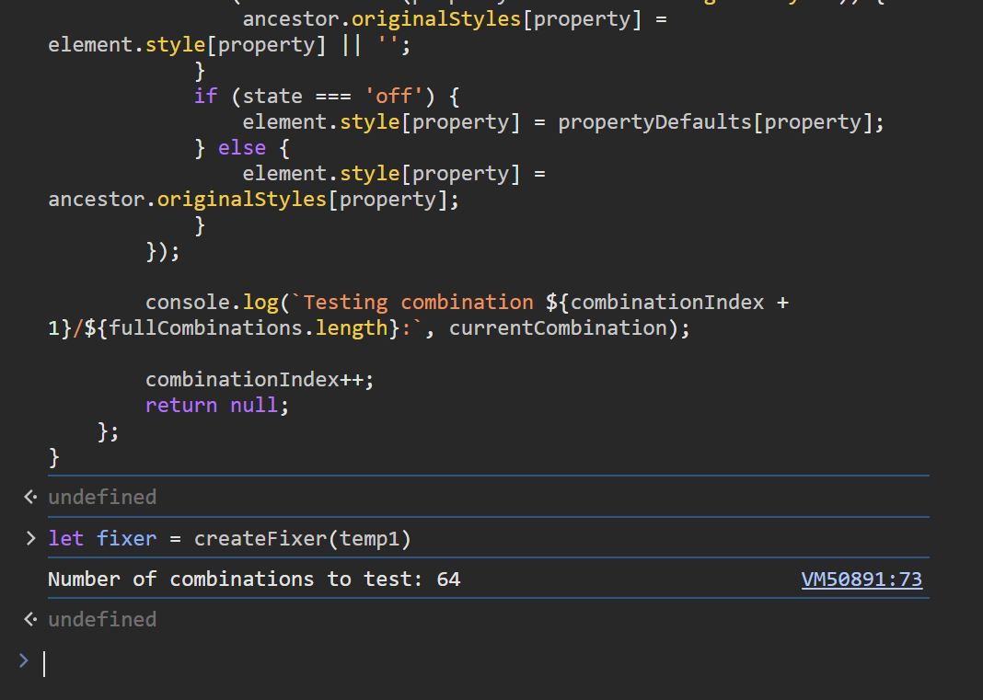
Task: Click the 'return null;' line
Action: [x=217, y=406]
